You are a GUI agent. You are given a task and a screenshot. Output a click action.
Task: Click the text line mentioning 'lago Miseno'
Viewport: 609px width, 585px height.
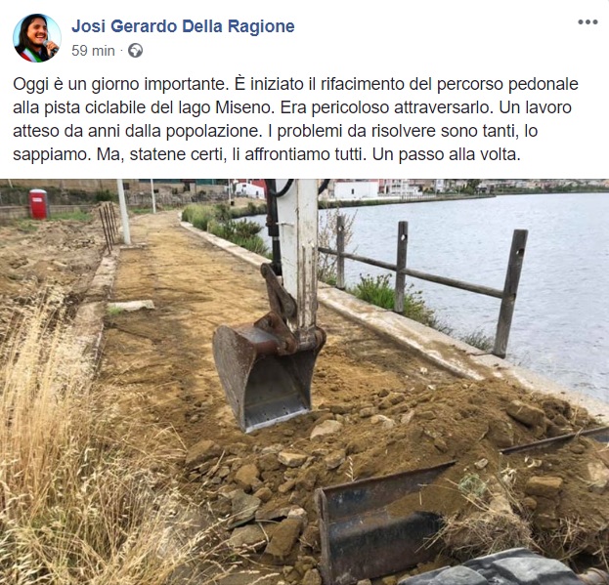click(292, 107)
